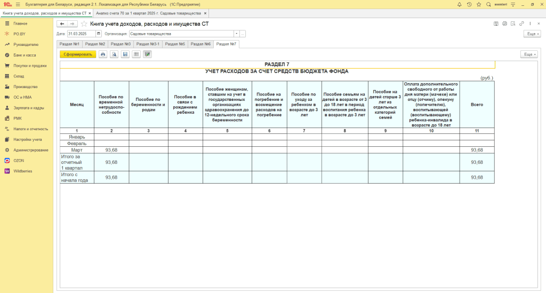Open the main menu hamburger icon
Viewport: 546px width, 293px height.
click(18, 4)
